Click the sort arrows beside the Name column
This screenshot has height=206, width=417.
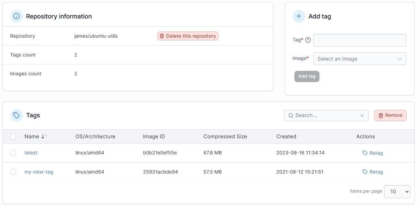coord(44,137)
